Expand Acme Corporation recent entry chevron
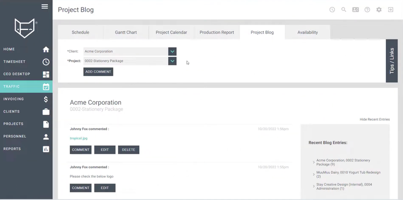The width and height of the screenshot is (403, 200). point(314,162)
